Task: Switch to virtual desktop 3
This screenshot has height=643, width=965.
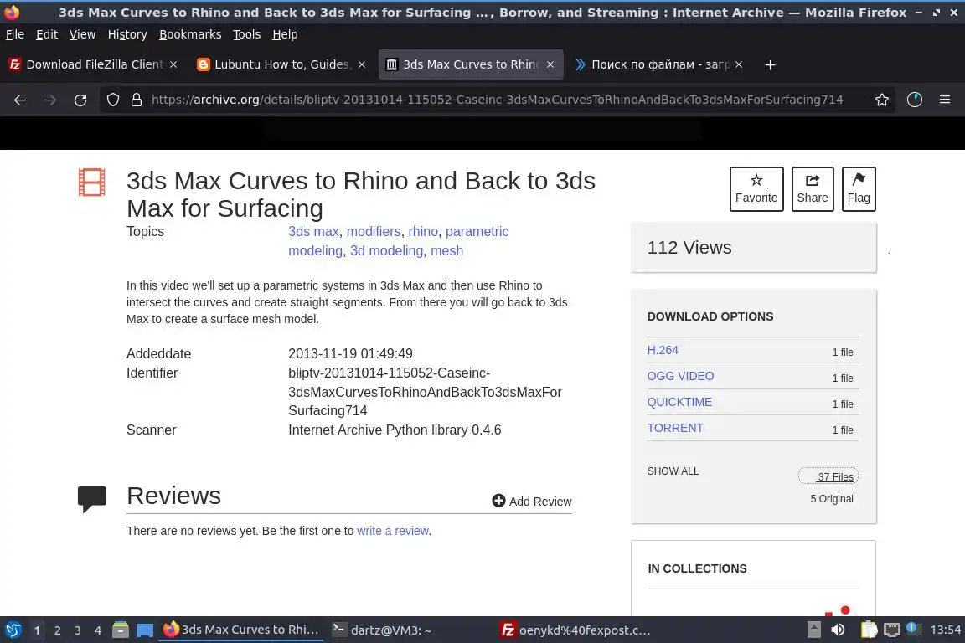Action: pyautogui.click(x=78, y=630)
